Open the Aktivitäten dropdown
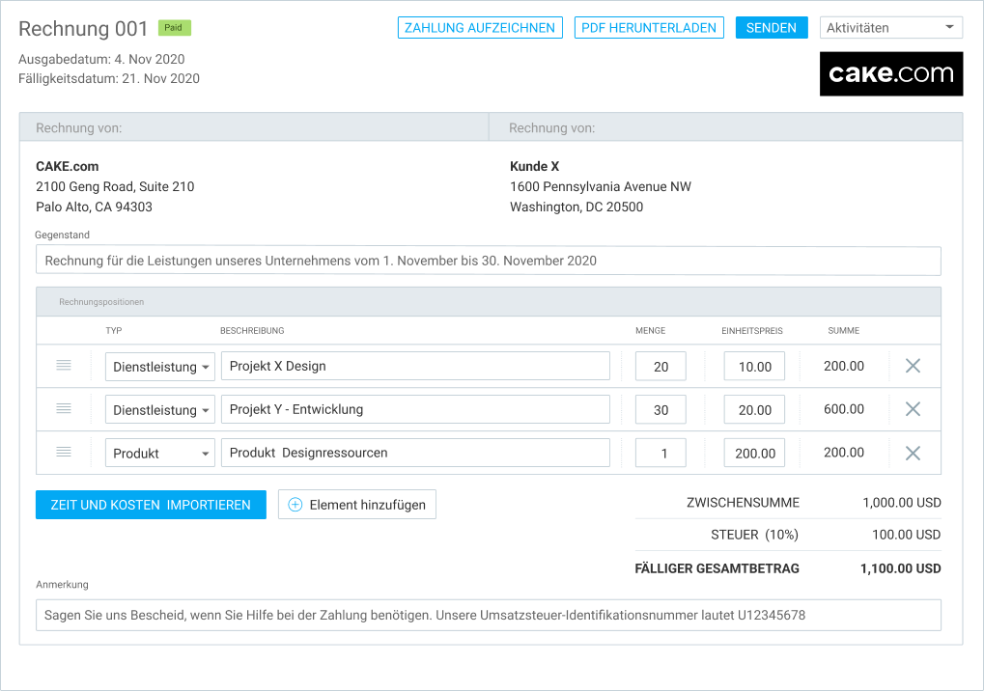 pos(891,28)
